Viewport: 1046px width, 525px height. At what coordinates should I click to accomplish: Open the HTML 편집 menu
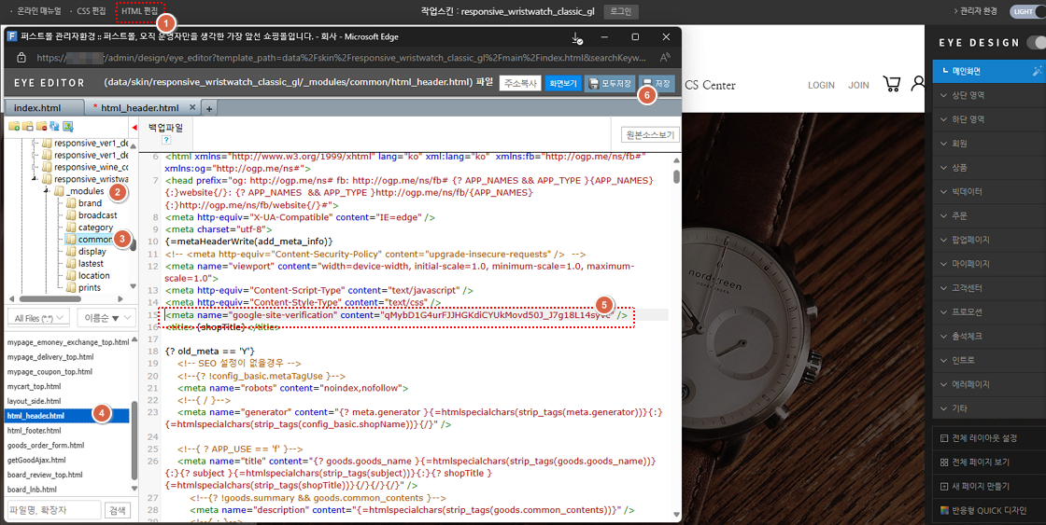click(x=140, y=11)
